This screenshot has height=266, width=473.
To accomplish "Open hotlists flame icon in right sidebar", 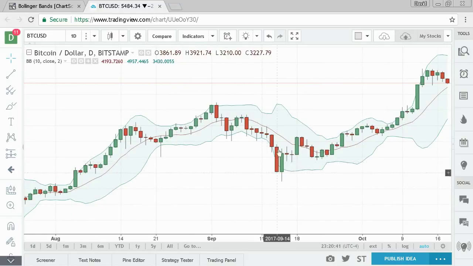I will point(464,119).
